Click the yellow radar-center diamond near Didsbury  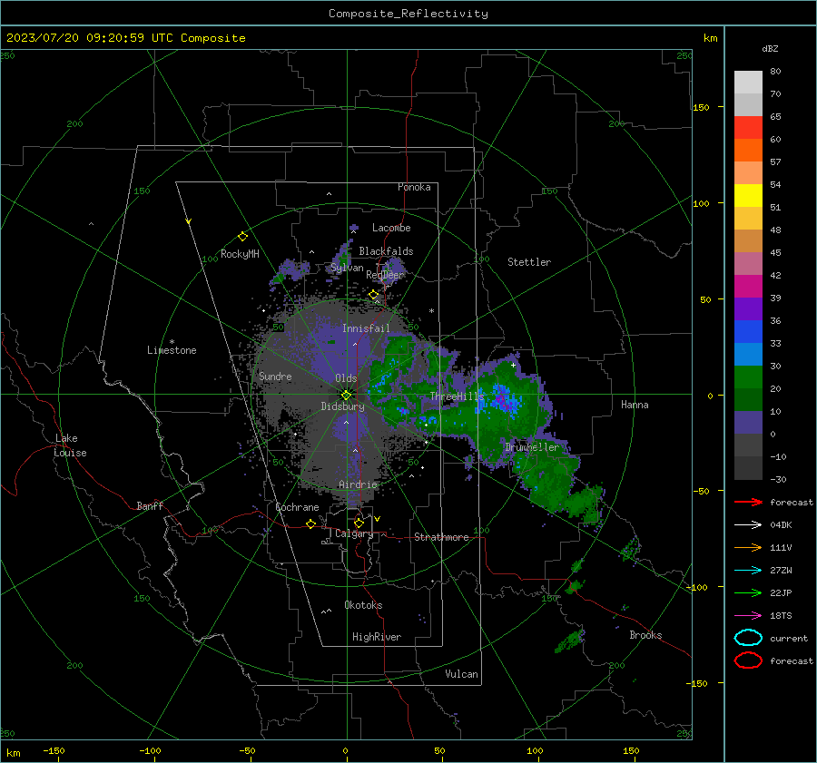point(346,395)
